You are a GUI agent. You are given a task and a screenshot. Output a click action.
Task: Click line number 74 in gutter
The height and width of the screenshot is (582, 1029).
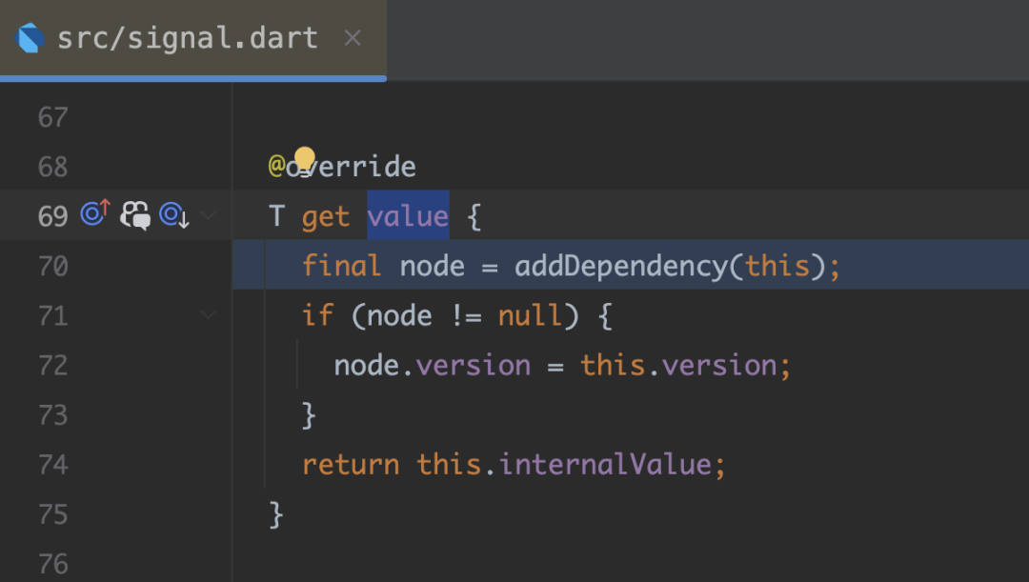(53, 465)
